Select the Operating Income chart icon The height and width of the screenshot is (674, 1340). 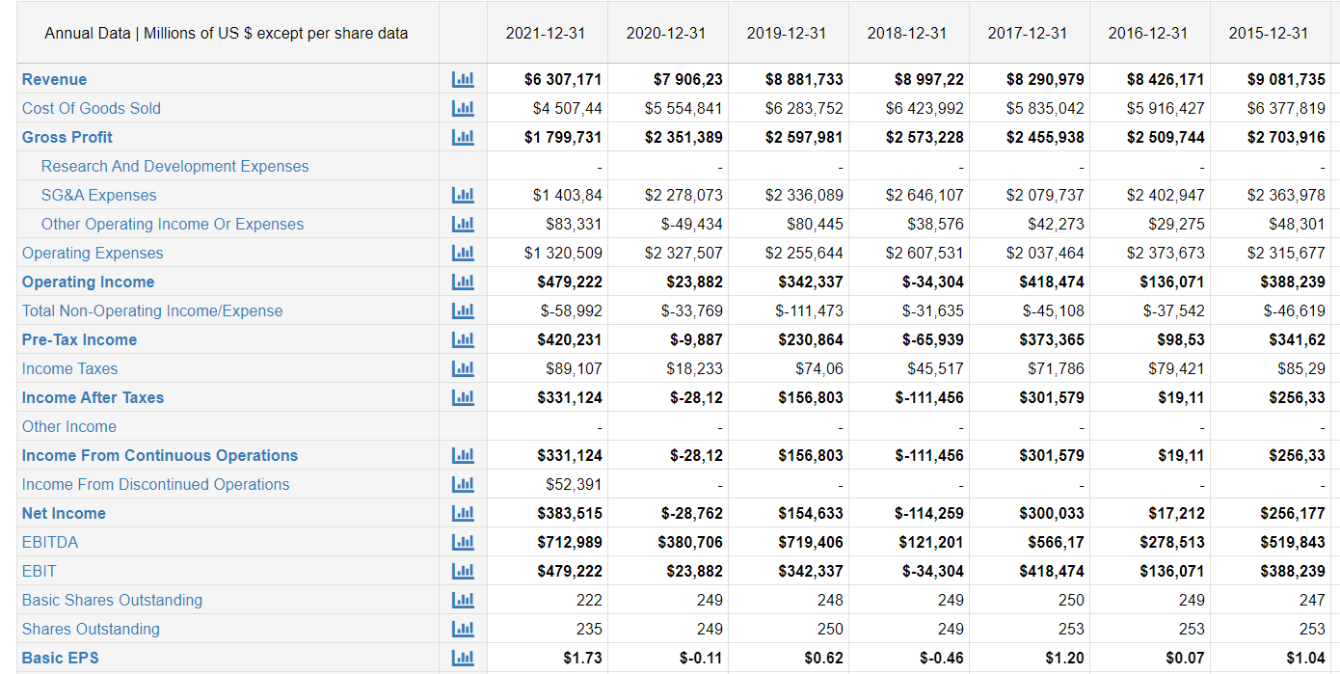click(463, 282)
